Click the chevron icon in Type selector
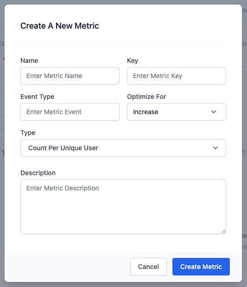The width and height of the screenshot is (247, 287). click(x=215, y=148)
